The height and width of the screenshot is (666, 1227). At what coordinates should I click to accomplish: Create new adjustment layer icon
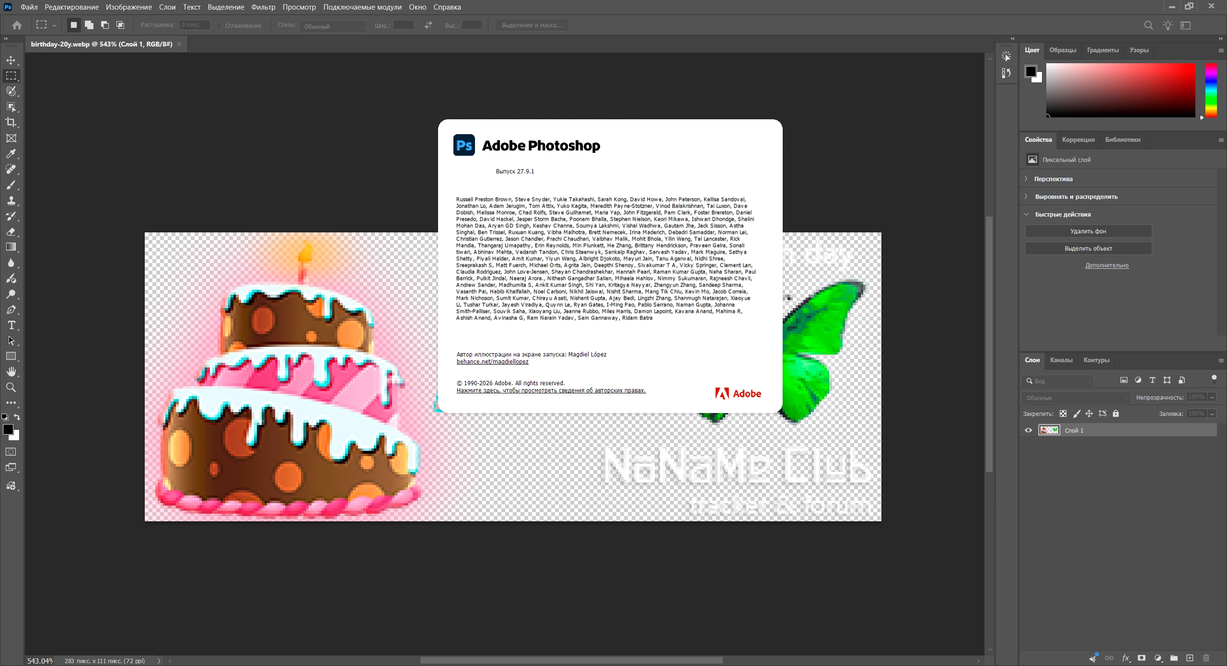[1158, 658]
